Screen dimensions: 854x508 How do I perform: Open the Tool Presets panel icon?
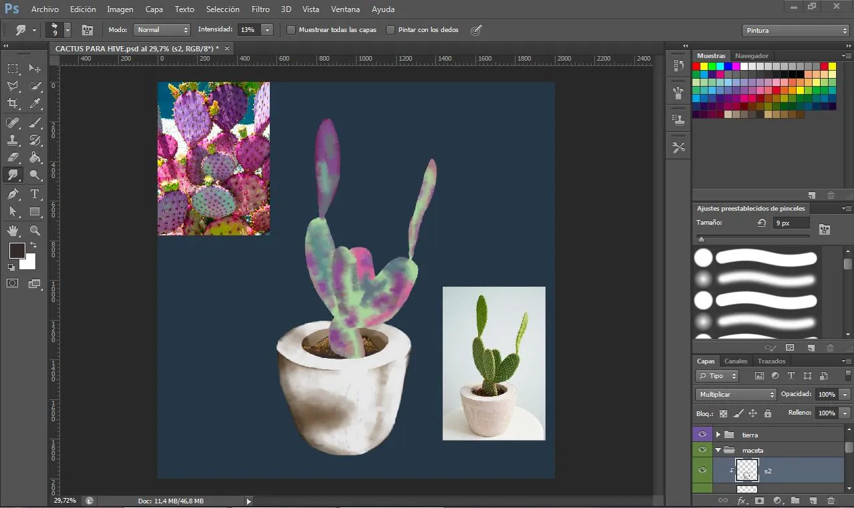point(678,147)
